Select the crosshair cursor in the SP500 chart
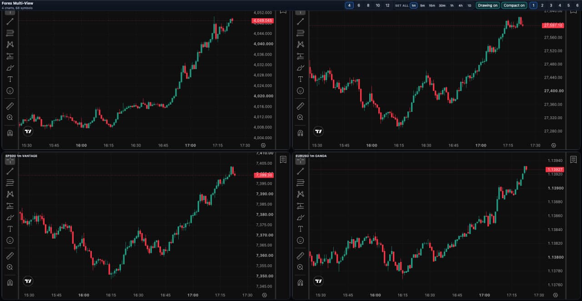 pyautogui.click(x=10, y=161)
